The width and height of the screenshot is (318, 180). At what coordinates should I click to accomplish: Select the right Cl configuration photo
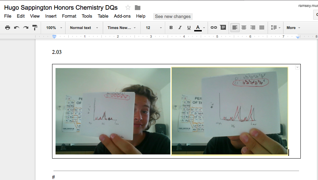coord(230,111)
